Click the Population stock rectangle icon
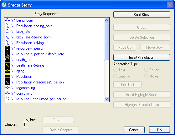 tap(8, 76)
